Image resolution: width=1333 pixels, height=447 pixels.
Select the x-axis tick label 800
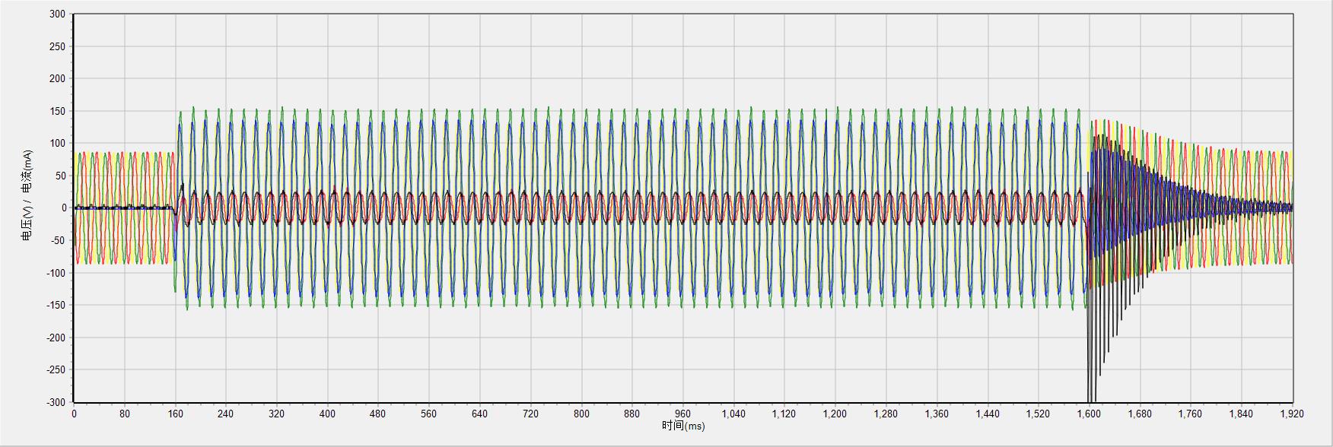point(582,414)
